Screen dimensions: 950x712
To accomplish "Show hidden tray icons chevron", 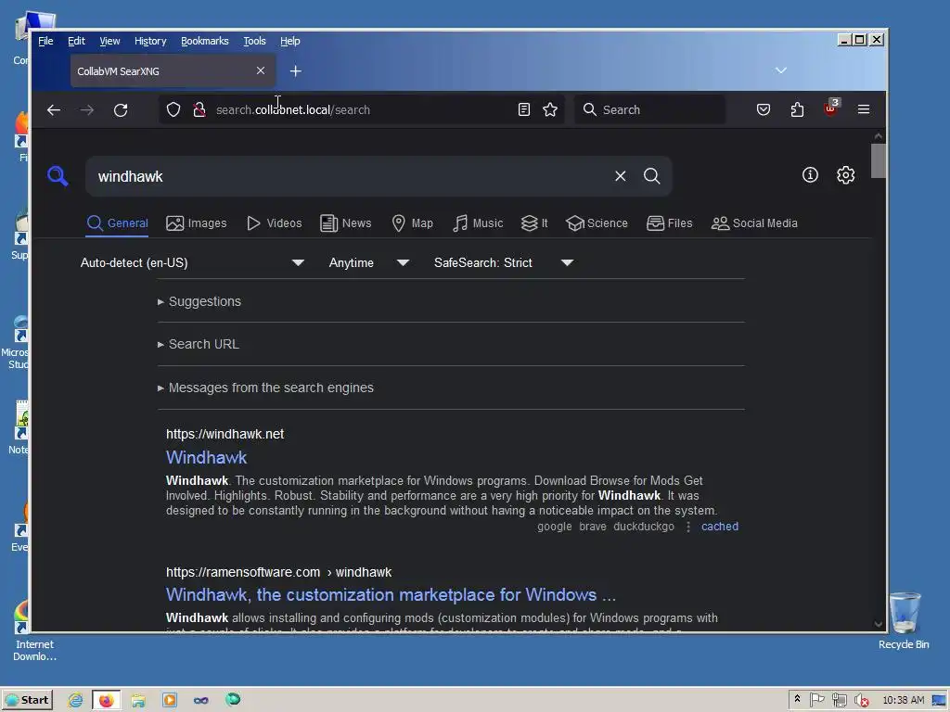I will click(x=797, y=699).
